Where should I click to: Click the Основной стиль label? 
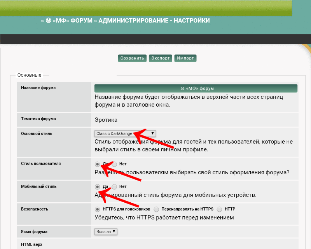37,133
